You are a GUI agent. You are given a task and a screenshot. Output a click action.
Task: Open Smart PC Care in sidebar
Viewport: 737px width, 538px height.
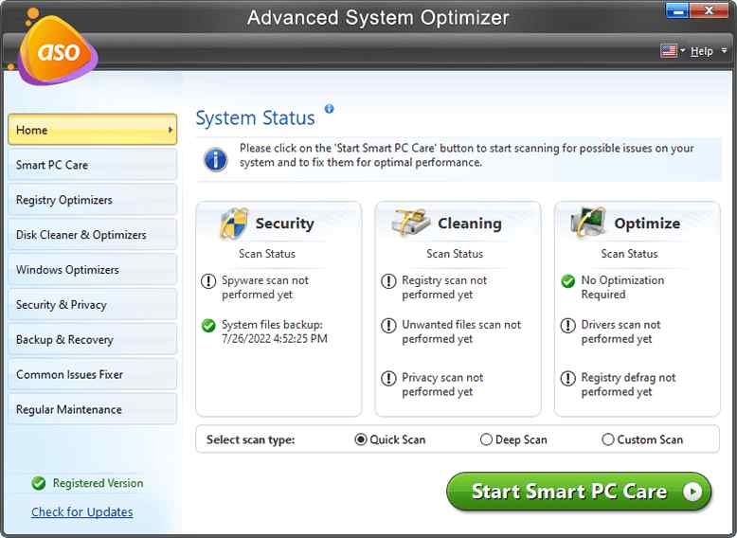(x=93, y=165)
